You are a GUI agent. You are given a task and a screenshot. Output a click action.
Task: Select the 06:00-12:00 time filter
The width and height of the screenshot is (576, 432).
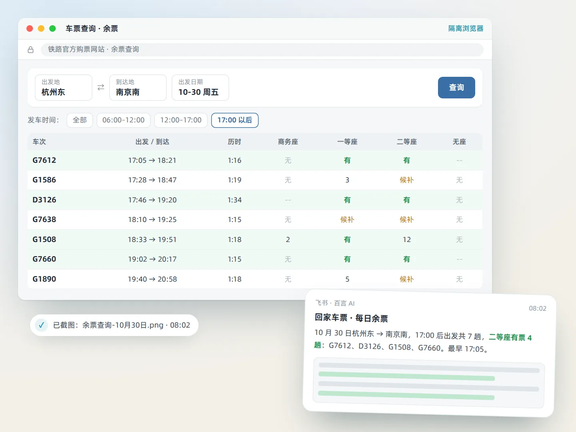point(124,120)
